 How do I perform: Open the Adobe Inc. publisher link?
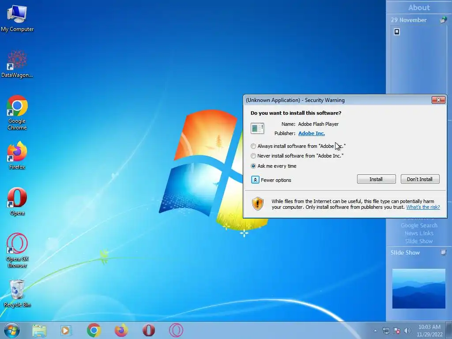tap(311, 133)
